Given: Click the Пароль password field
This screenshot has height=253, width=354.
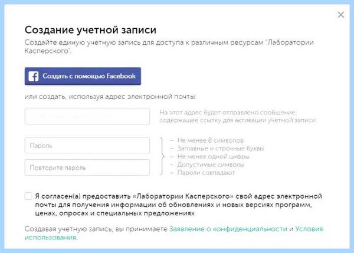Looking at the screenshot, I should 87,145.
